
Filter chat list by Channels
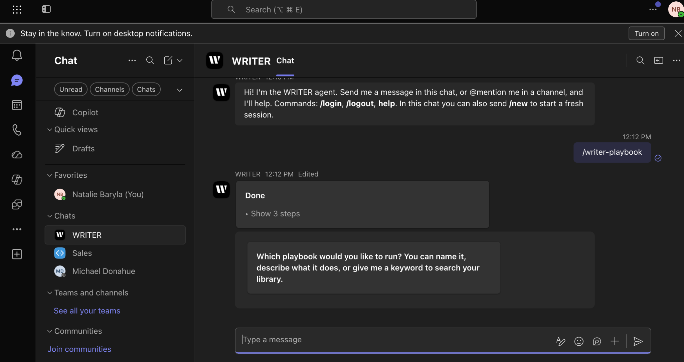coord(110,89)
